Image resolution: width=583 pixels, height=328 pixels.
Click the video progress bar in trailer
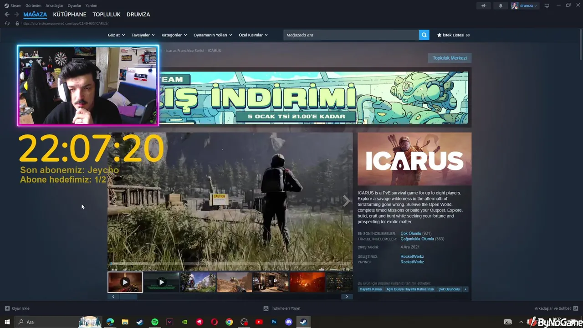[230, 263]
